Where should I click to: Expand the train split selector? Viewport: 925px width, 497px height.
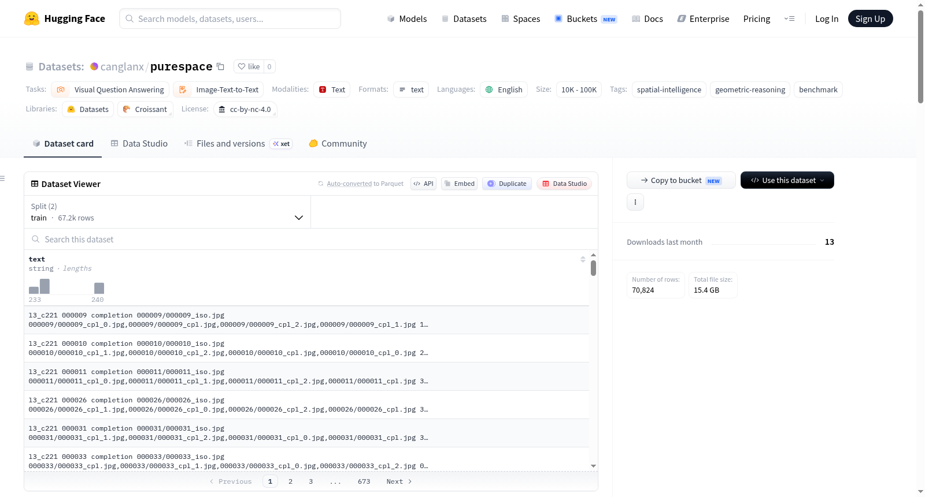point(167,212)
